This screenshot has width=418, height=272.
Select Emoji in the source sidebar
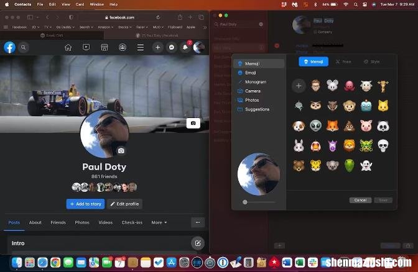pyautogui.click(x=259, y=73)
